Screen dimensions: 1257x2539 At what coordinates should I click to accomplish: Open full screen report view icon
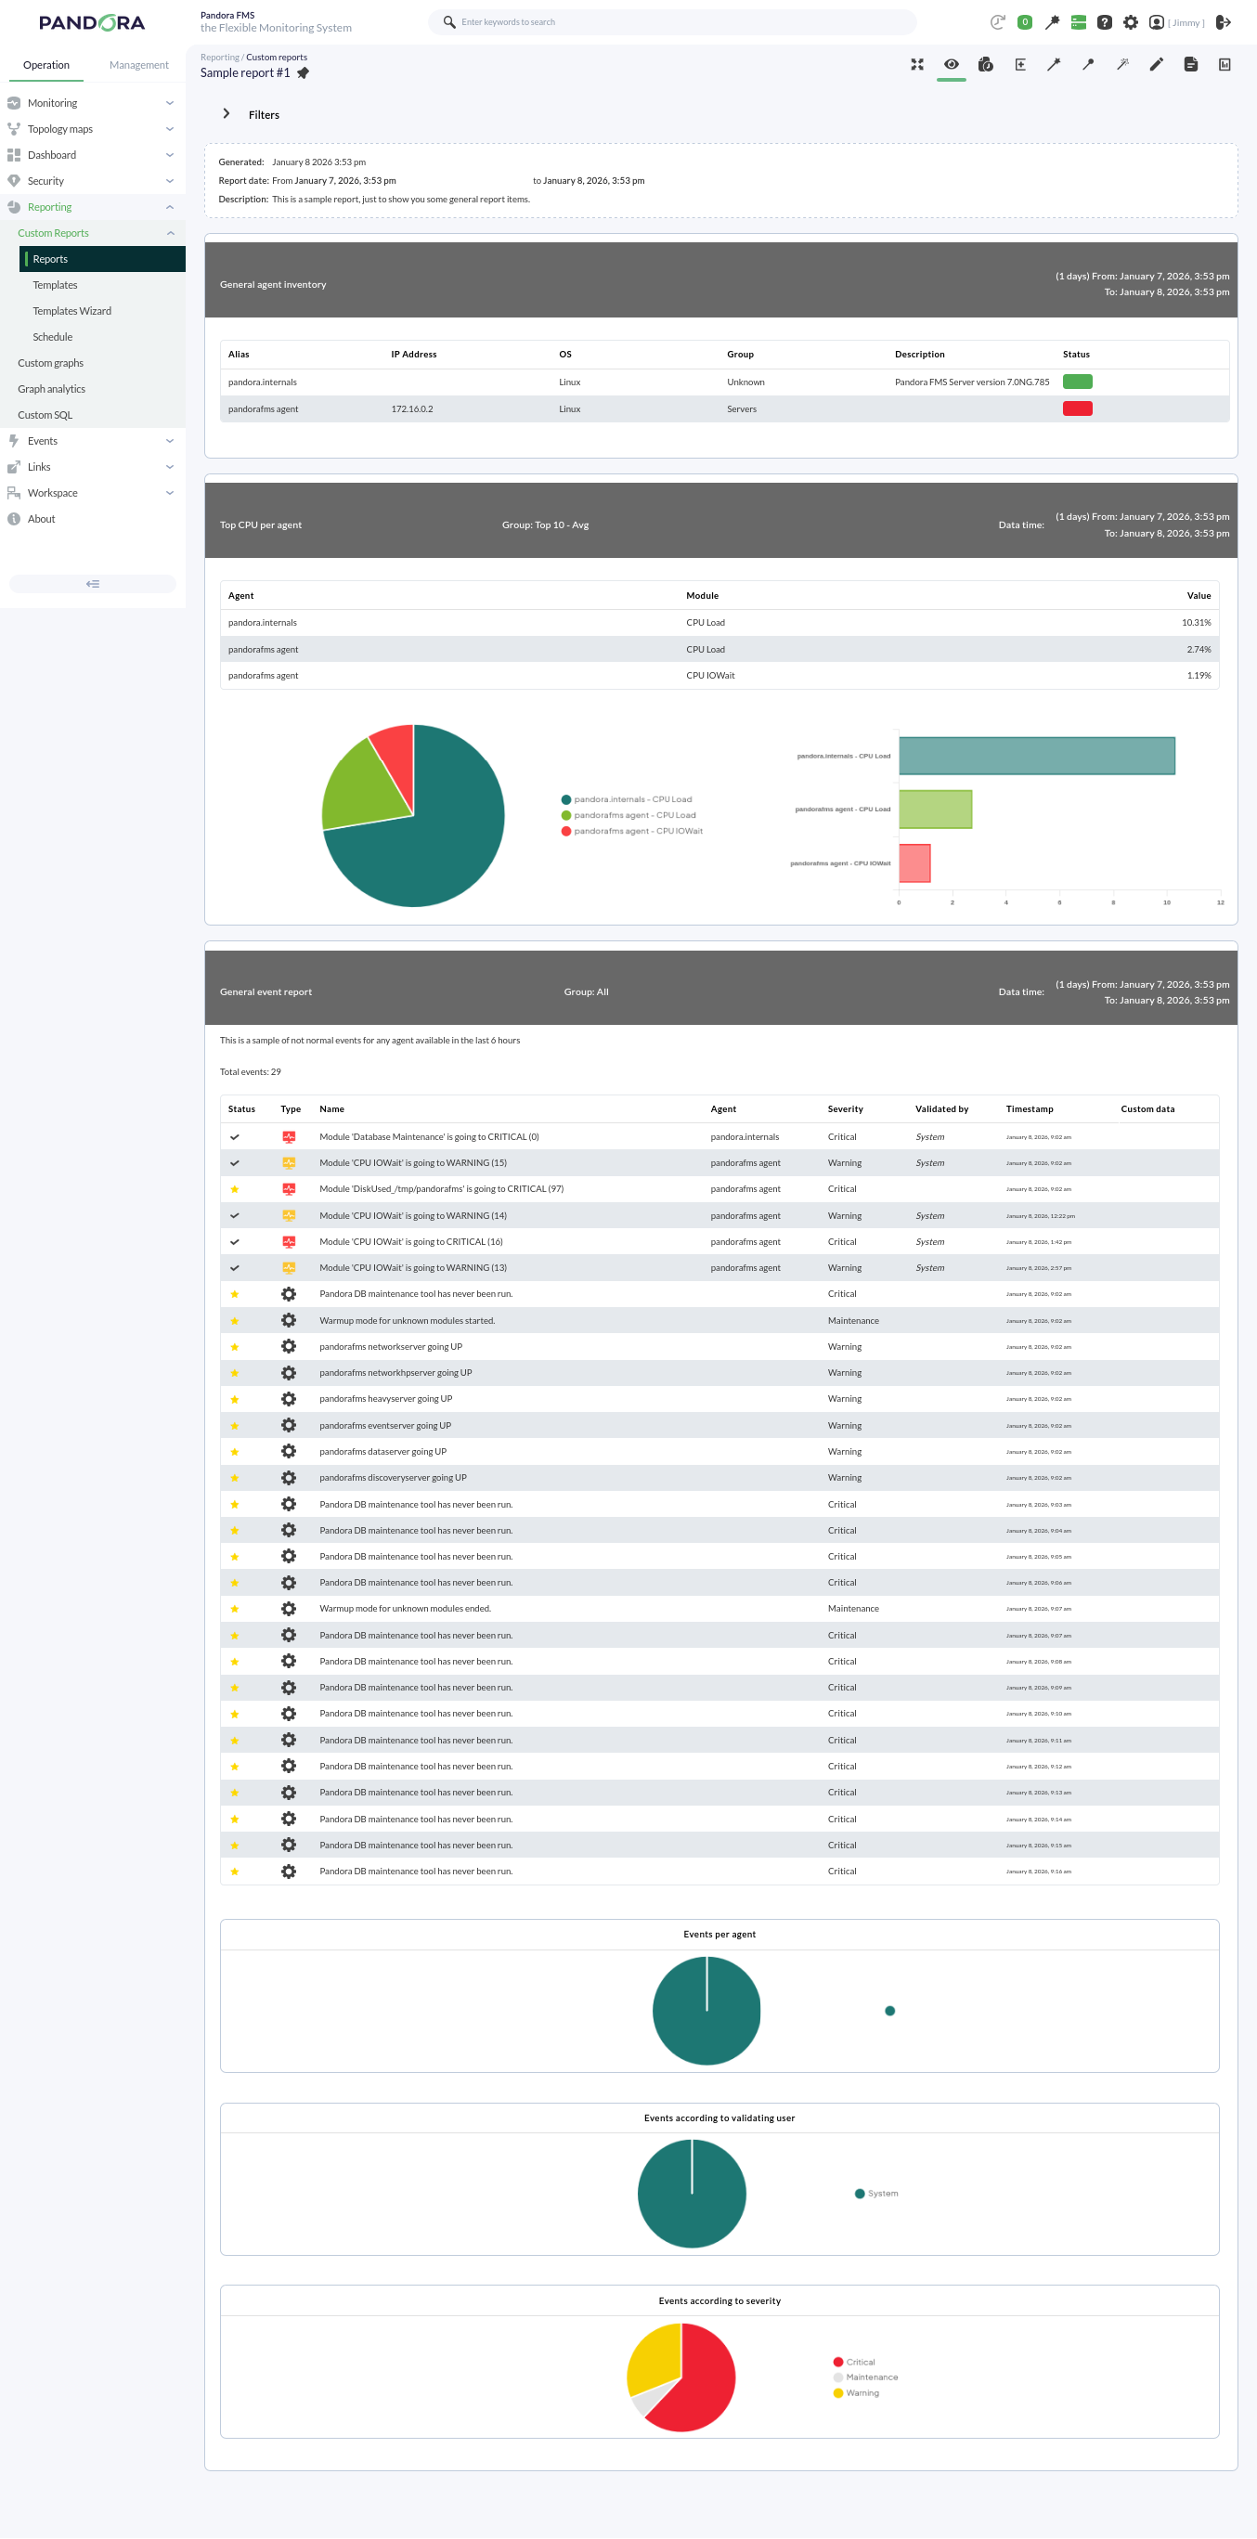point(917,65)
